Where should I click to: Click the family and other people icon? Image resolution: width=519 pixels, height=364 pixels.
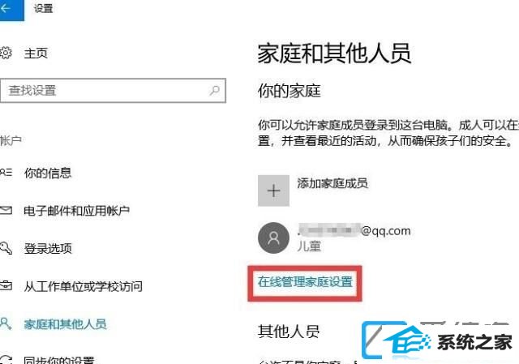(x=6, y=323)
